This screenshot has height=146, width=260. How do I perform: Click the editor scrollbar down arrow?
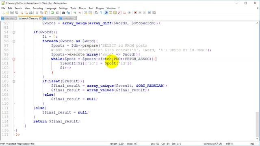coord(257,139)
